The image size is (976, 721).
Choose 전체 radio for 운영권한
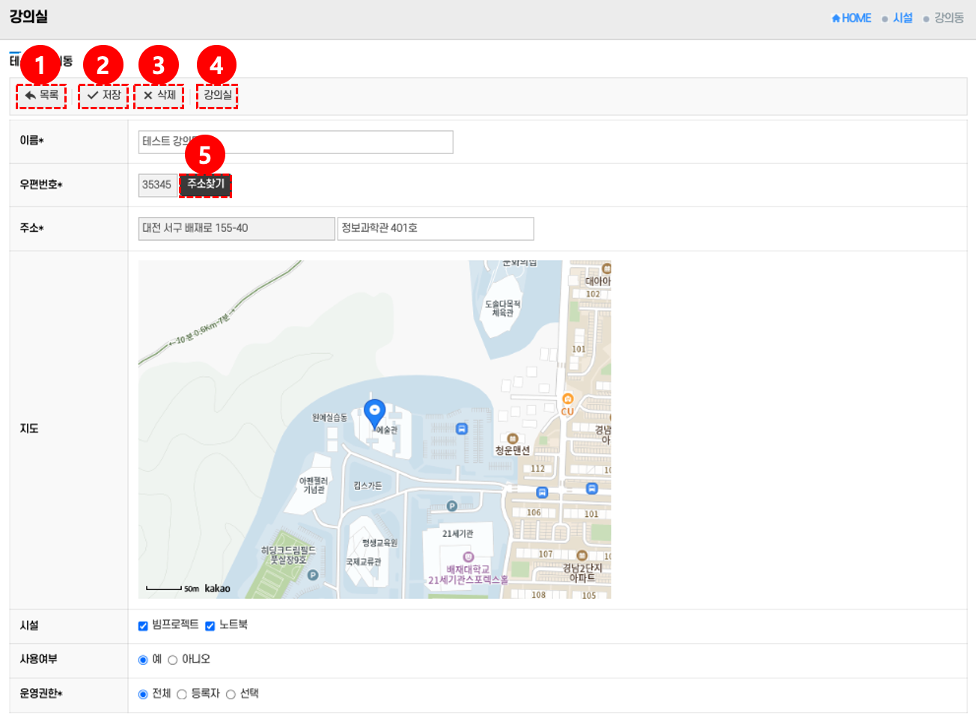[x=143, y=694]
